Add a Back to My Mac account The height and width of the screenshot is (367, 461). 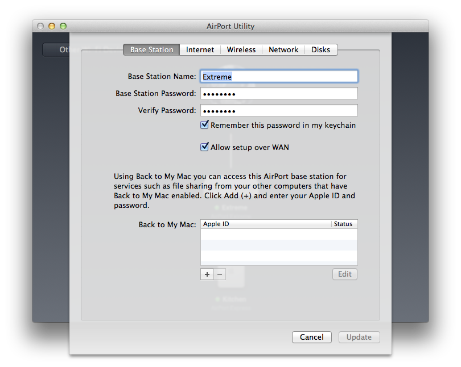pyautogui.click(x=207, y=274)
